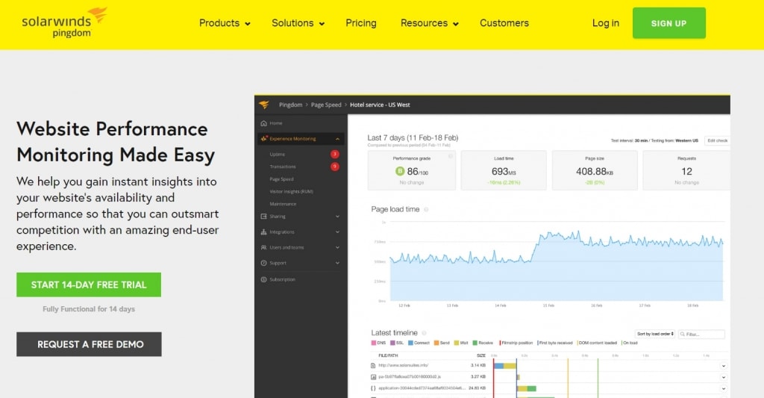Click the image file icon of .js row
Image resolution: width=764 pixels, height=398 pixels.
pyautogui.click(x=373, y=377)
